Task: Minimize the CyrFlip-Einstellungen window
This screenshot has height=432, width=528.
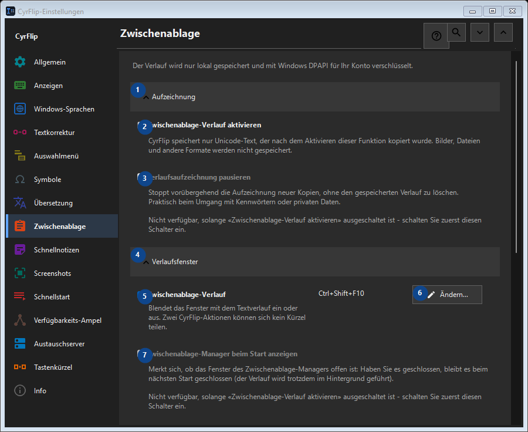Action: (473, 11)
